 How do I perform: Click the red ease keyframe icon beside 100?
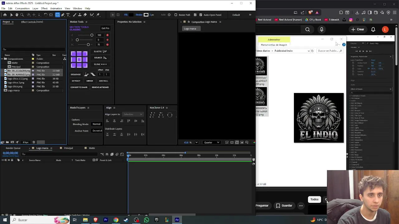click(x=108, y=35)
